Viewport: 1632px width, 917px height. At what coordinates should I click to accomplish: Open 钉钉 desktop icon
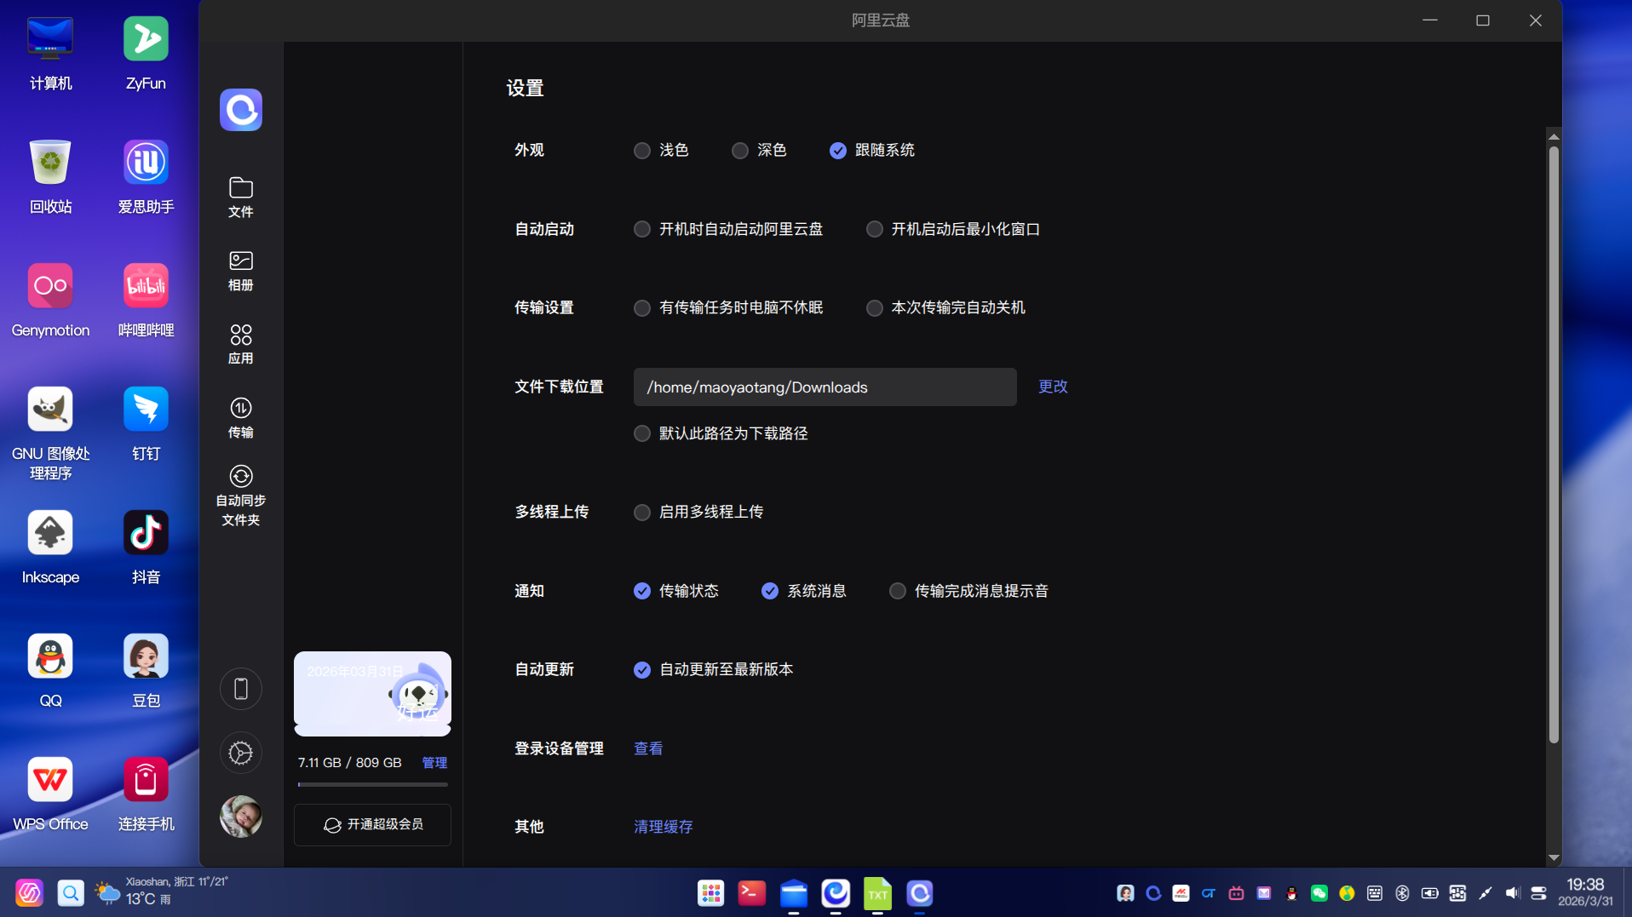point(146,423)
